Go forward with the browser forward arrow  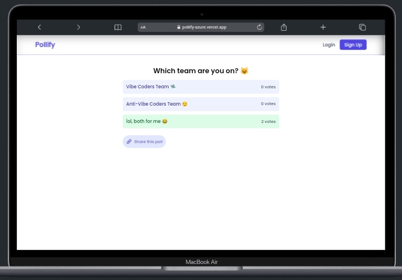tap(79, 27)
